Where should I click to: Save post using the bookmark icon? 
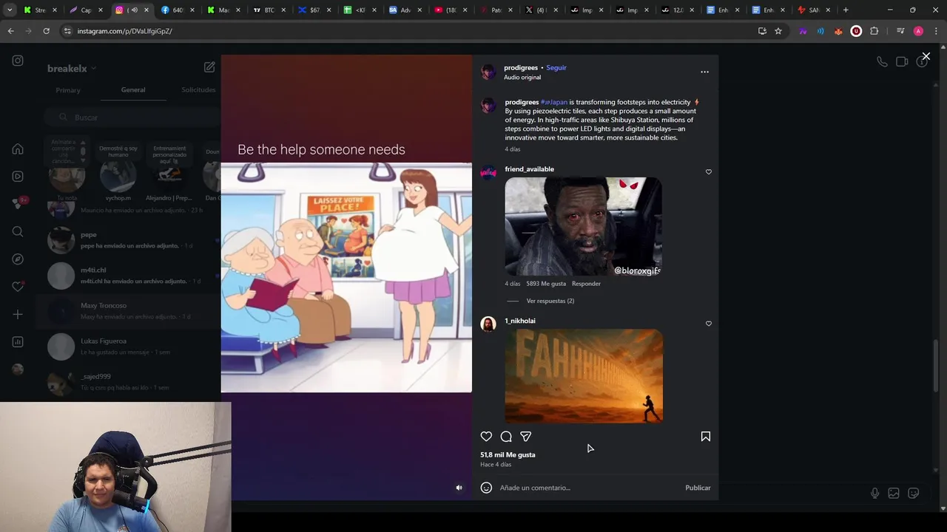[706, 437]
